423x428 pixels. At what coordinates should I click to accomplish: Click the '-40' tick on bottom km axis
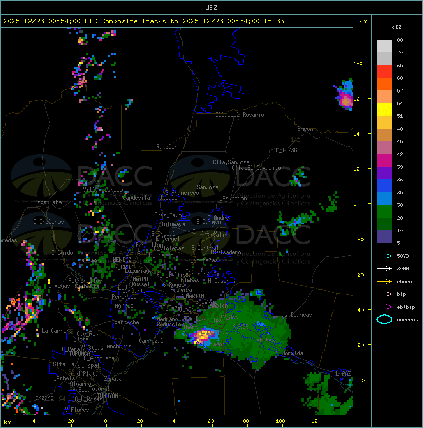34,421
